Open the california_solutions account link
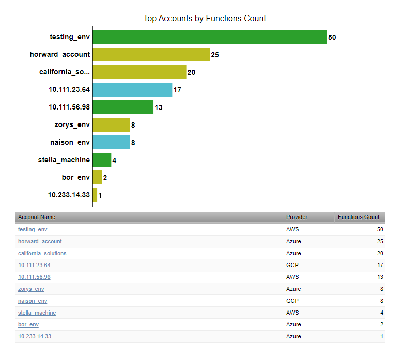The image size is (403, 358). (x=42, y=253)
